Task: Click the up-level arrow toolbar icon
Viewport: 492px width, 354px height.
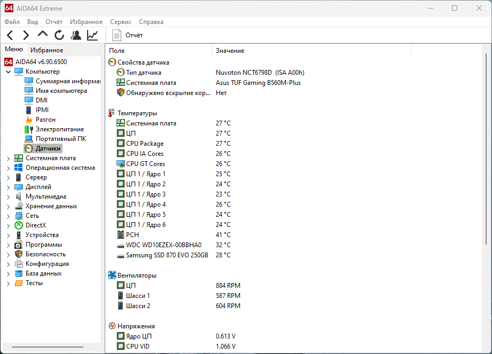Action: click(x=43, y=34)
